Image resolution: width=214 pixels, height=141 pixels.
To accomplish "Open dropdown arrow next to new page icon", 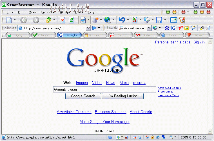I will tap(15, 20).
